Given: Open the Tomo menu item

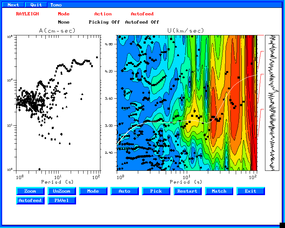Looking at the screenshot, I should 56,5.
